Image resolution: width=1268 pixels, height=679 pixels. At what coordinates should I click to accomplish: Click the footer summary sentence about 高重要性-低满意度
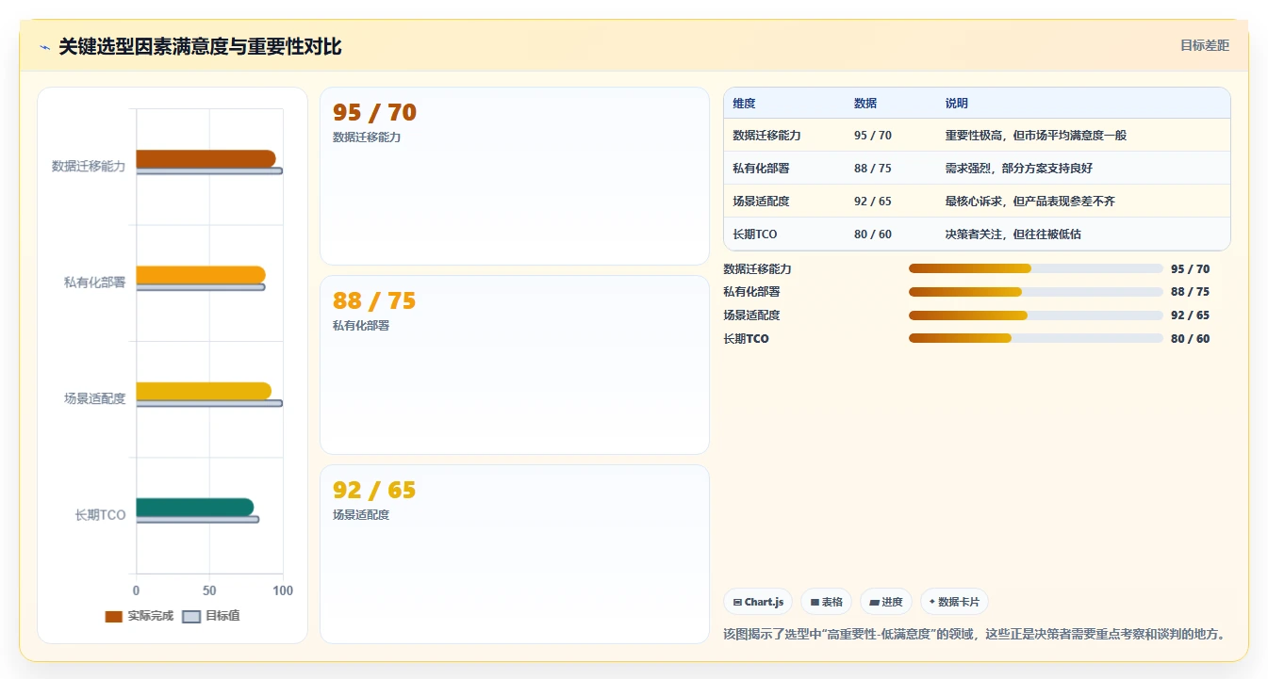point(976,634)
